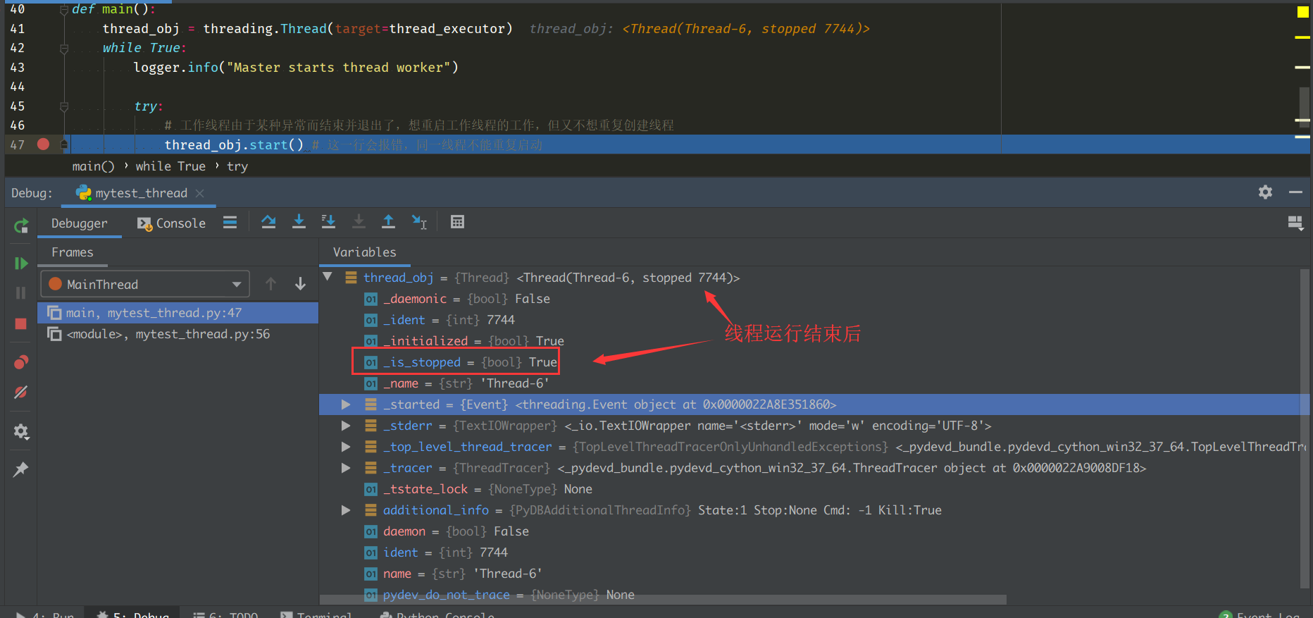The height and width of the screenshot is (618, 1313).
Task: Switch to Console tab
Action: click(x=172, y=223)
